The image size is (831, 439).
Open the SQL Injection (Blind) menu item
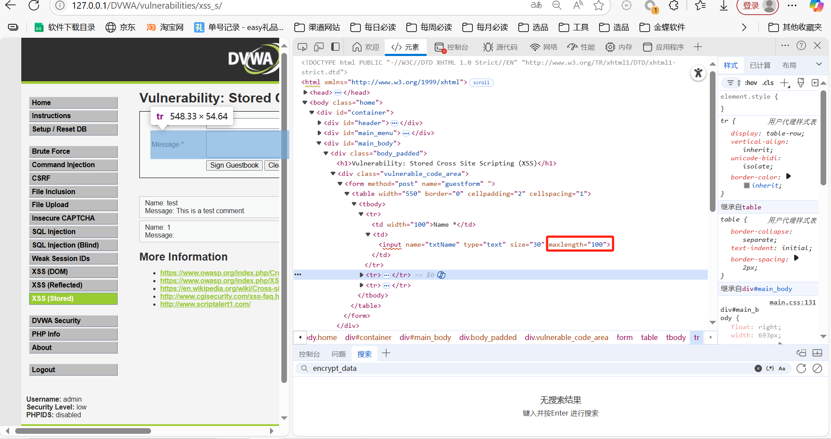[x=73, y=245]
